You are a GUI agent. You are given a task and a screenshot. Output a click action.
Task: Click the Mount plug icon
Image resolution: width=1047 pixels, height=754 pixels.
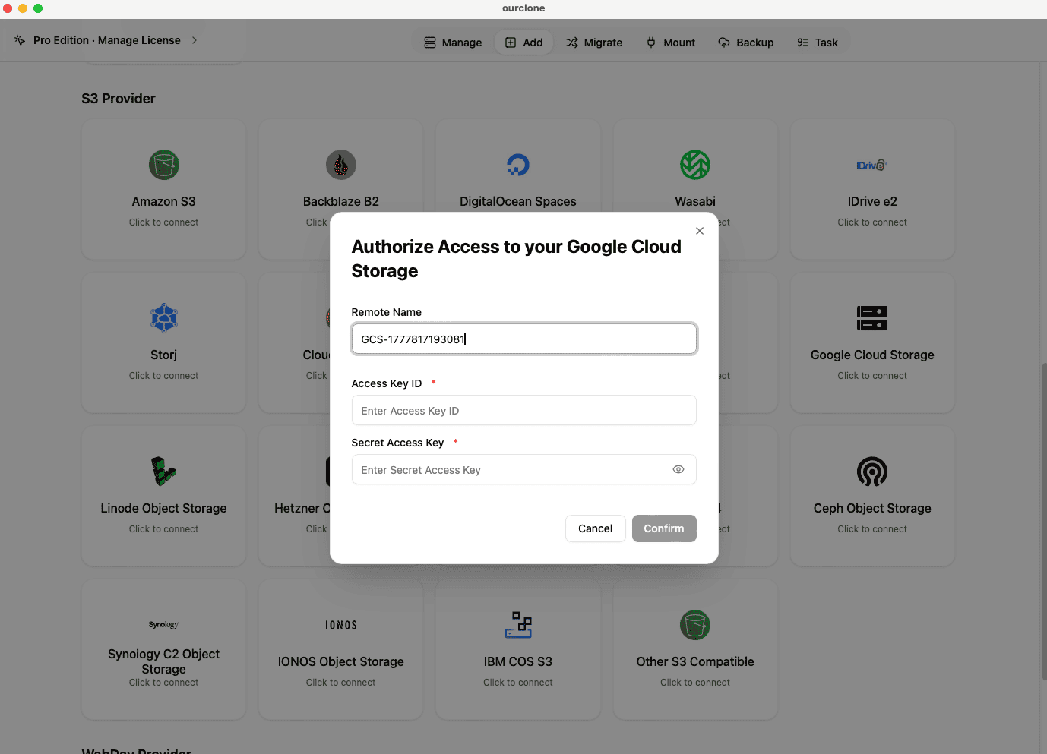point(651,43)
